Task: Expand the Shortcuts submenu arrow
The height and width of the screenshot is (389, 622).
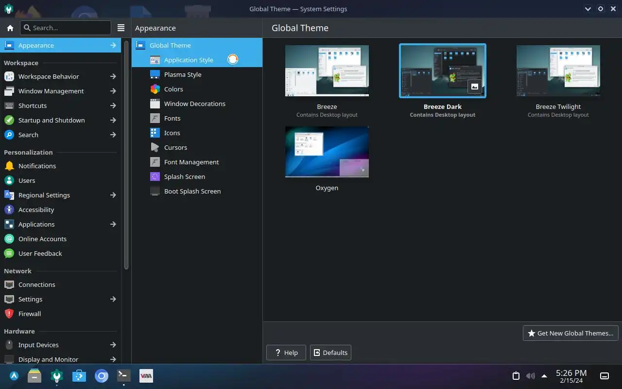Action: 113,106
